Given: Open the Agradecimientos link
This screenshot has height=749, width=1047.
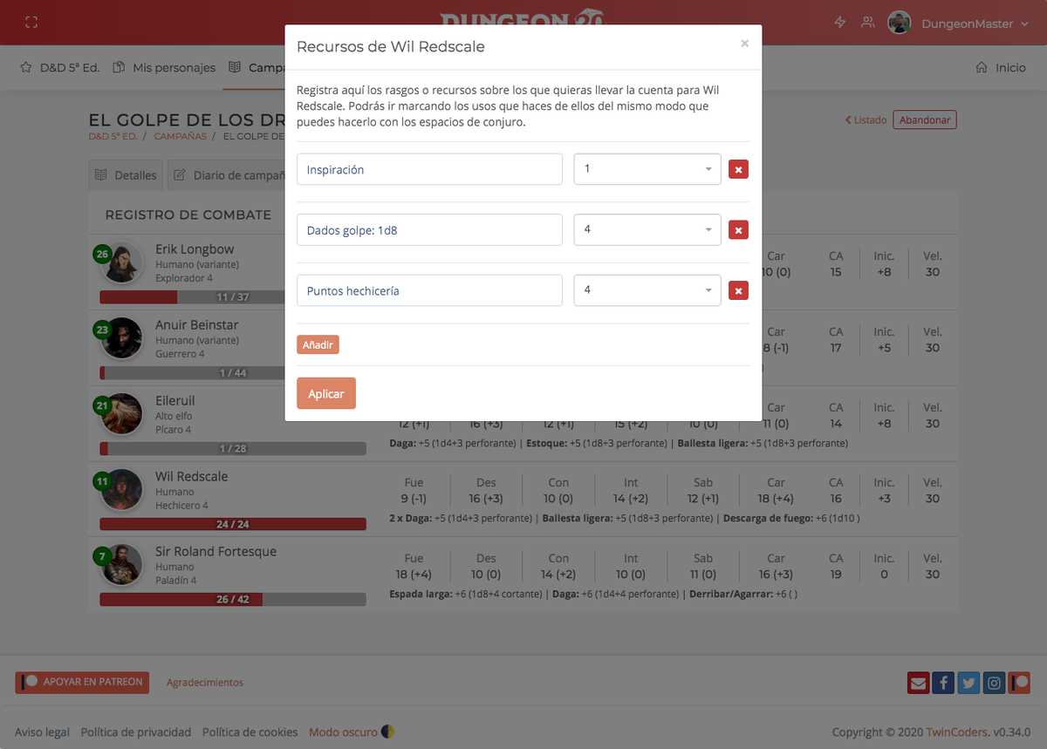Looking at the screenshot, I should (205, 683).
